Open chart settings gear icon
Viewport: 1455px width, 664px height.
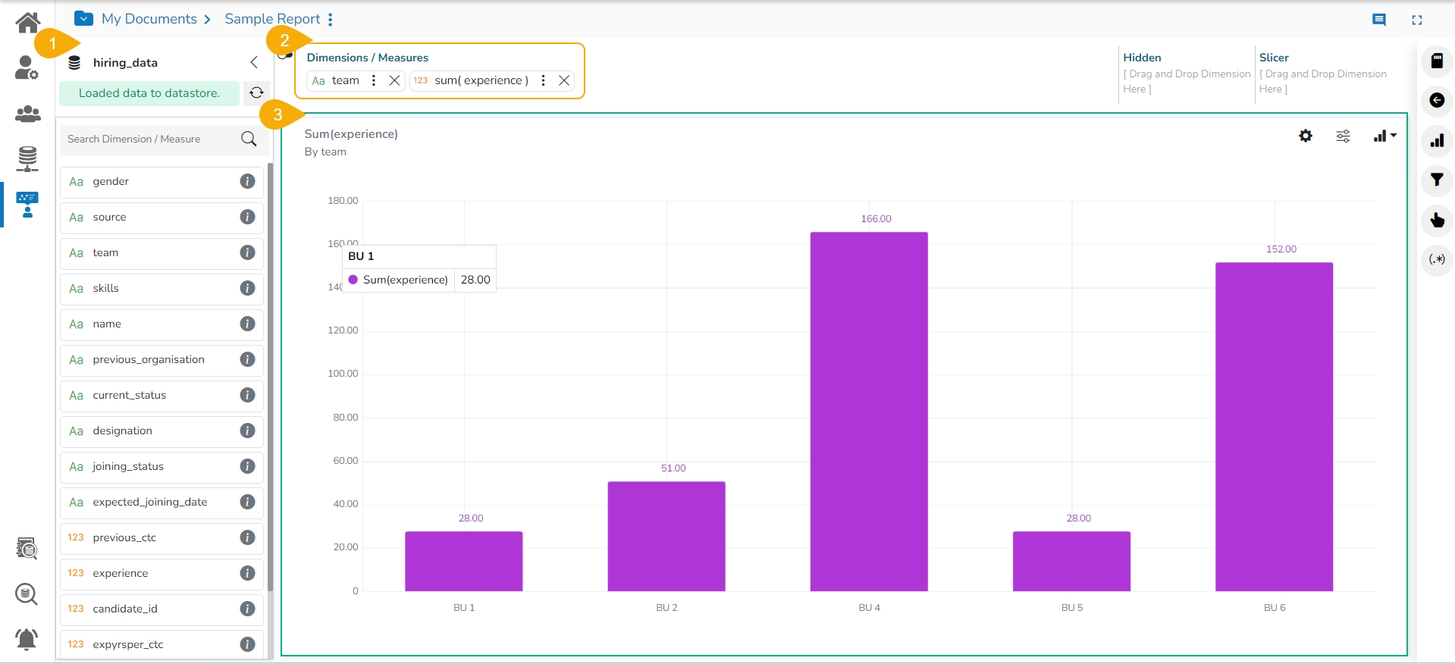pos(1305,136)
